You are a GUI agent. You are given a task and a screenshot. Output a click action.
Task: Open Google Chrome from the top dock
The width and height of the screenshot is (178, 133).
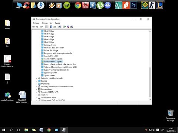(78, 5)
